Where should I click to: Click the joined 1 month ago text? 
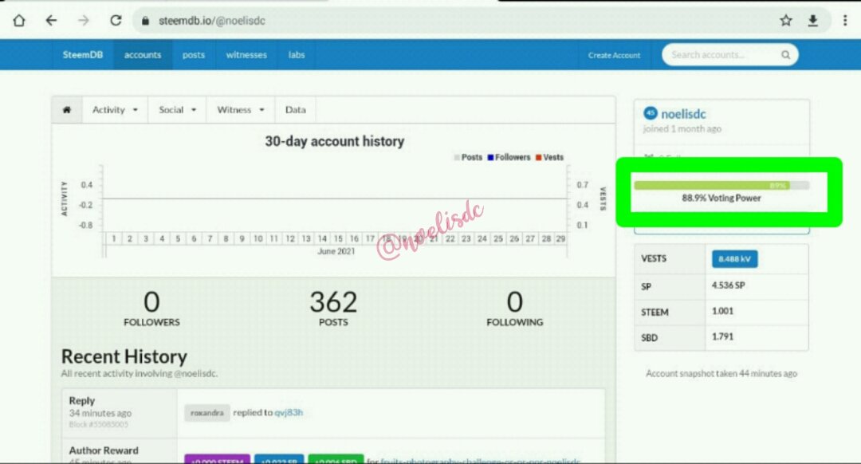click(682, 129)
